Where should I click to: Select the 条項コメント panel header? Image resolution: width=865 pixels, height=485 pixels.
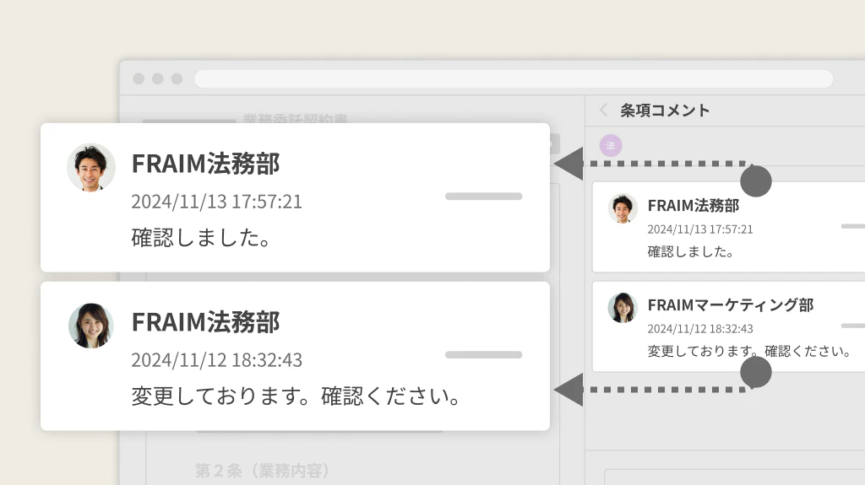tap(666, 110)
